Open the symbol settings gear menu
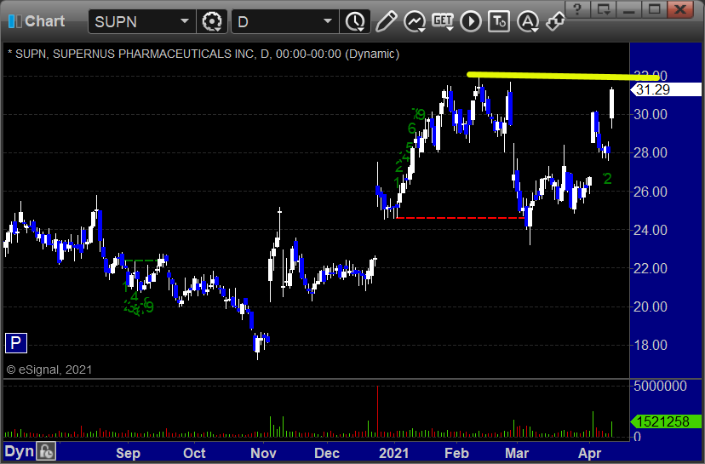This screenshot has height=464, width=705. (x=212, y=21)
